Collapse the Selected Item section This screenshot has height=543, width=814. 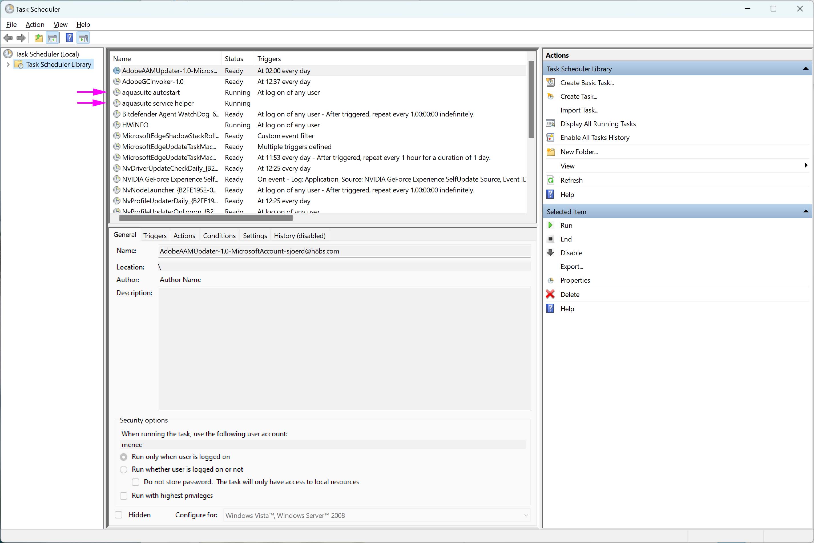click(x=806, y=212)
